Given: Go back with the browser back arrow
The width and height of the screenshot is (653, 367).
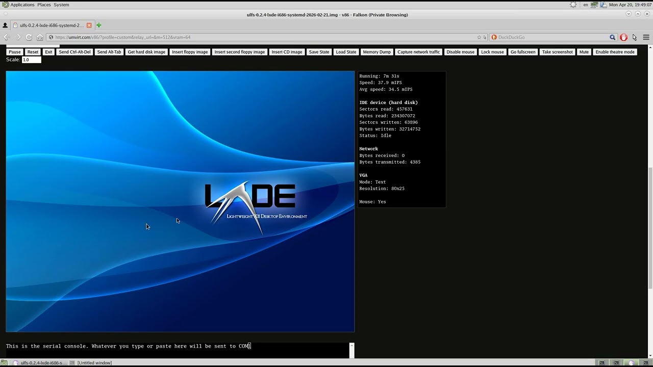Looking at the screenshot, I should tap(7, 37).
